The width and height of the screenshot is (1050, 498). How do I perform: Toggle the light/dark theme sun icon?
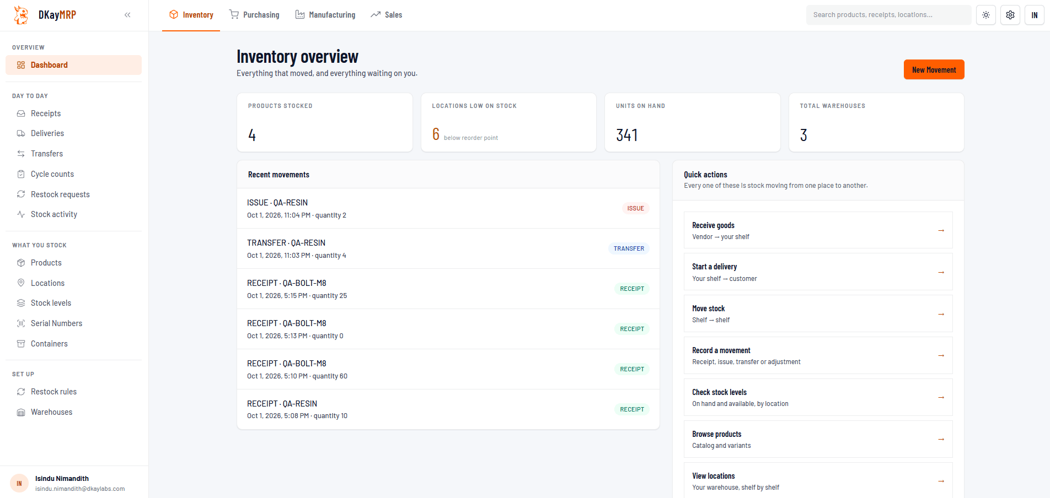[986, 15]
